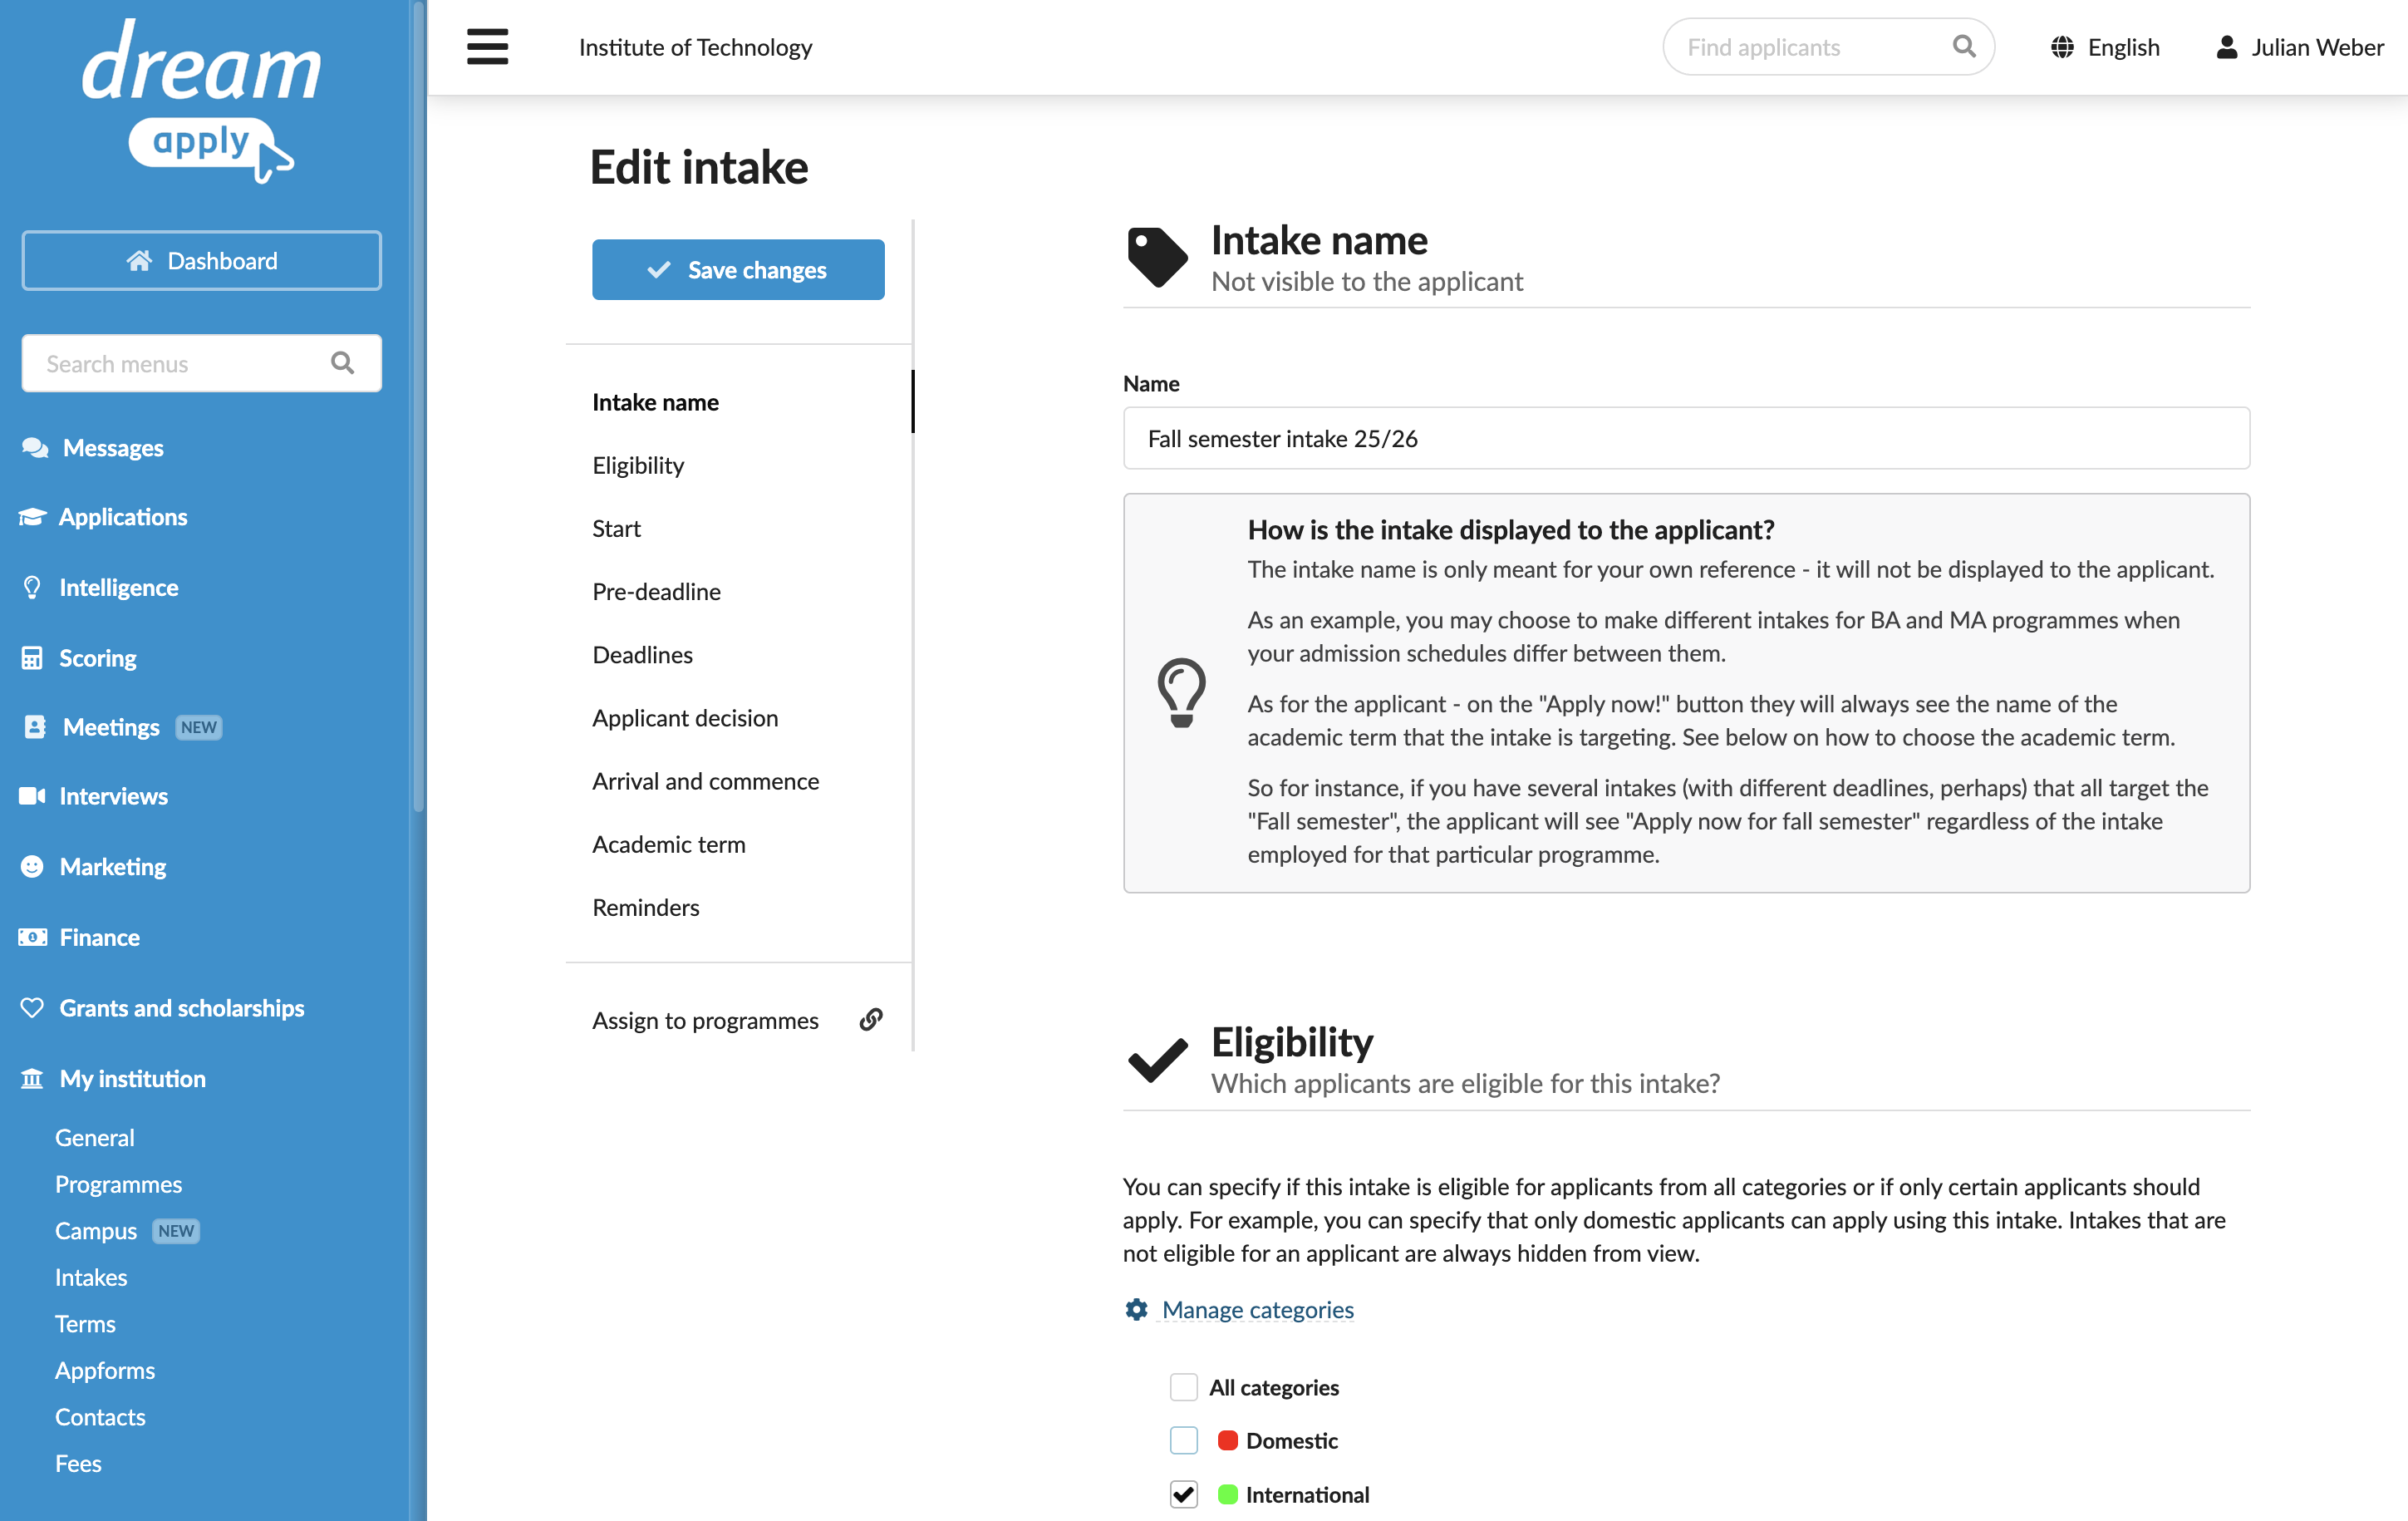Open the hamburger menu icon
Screen dimensions: 2408x1521
487,47
